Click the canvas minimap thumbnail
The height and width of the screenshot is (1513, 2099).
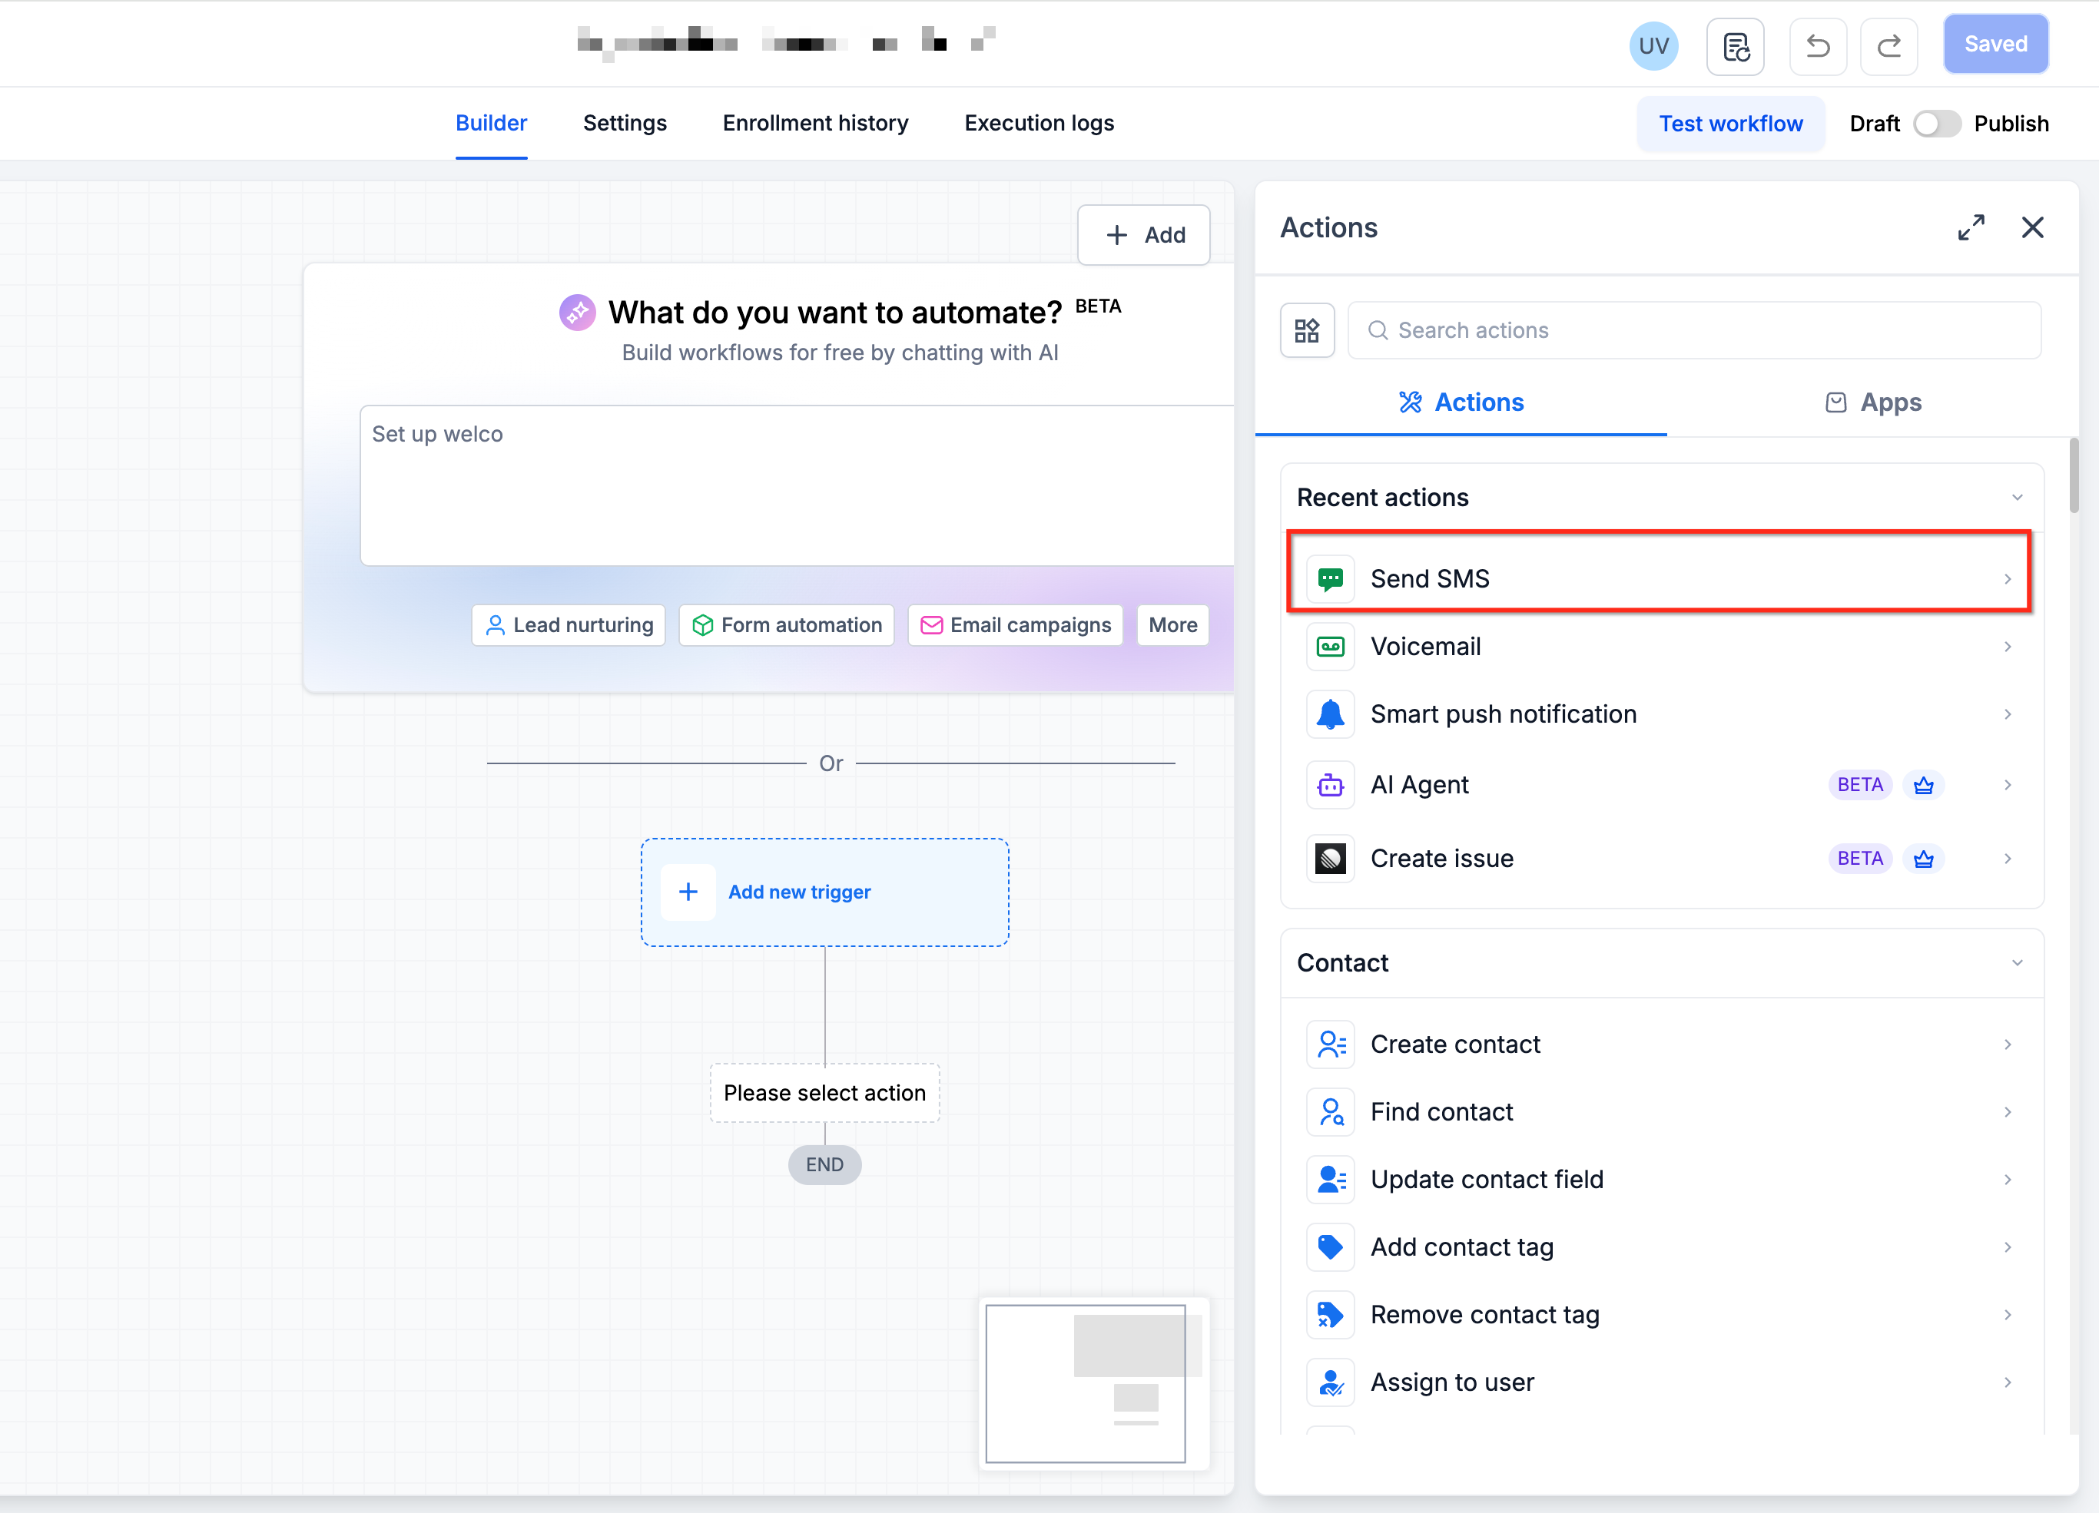1094,1383
